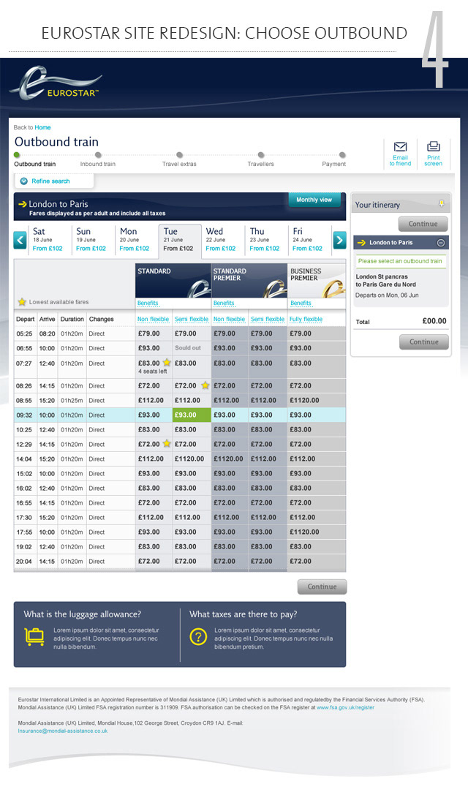Click the star on 08:26 £72.00 fare

pos(205,385)
